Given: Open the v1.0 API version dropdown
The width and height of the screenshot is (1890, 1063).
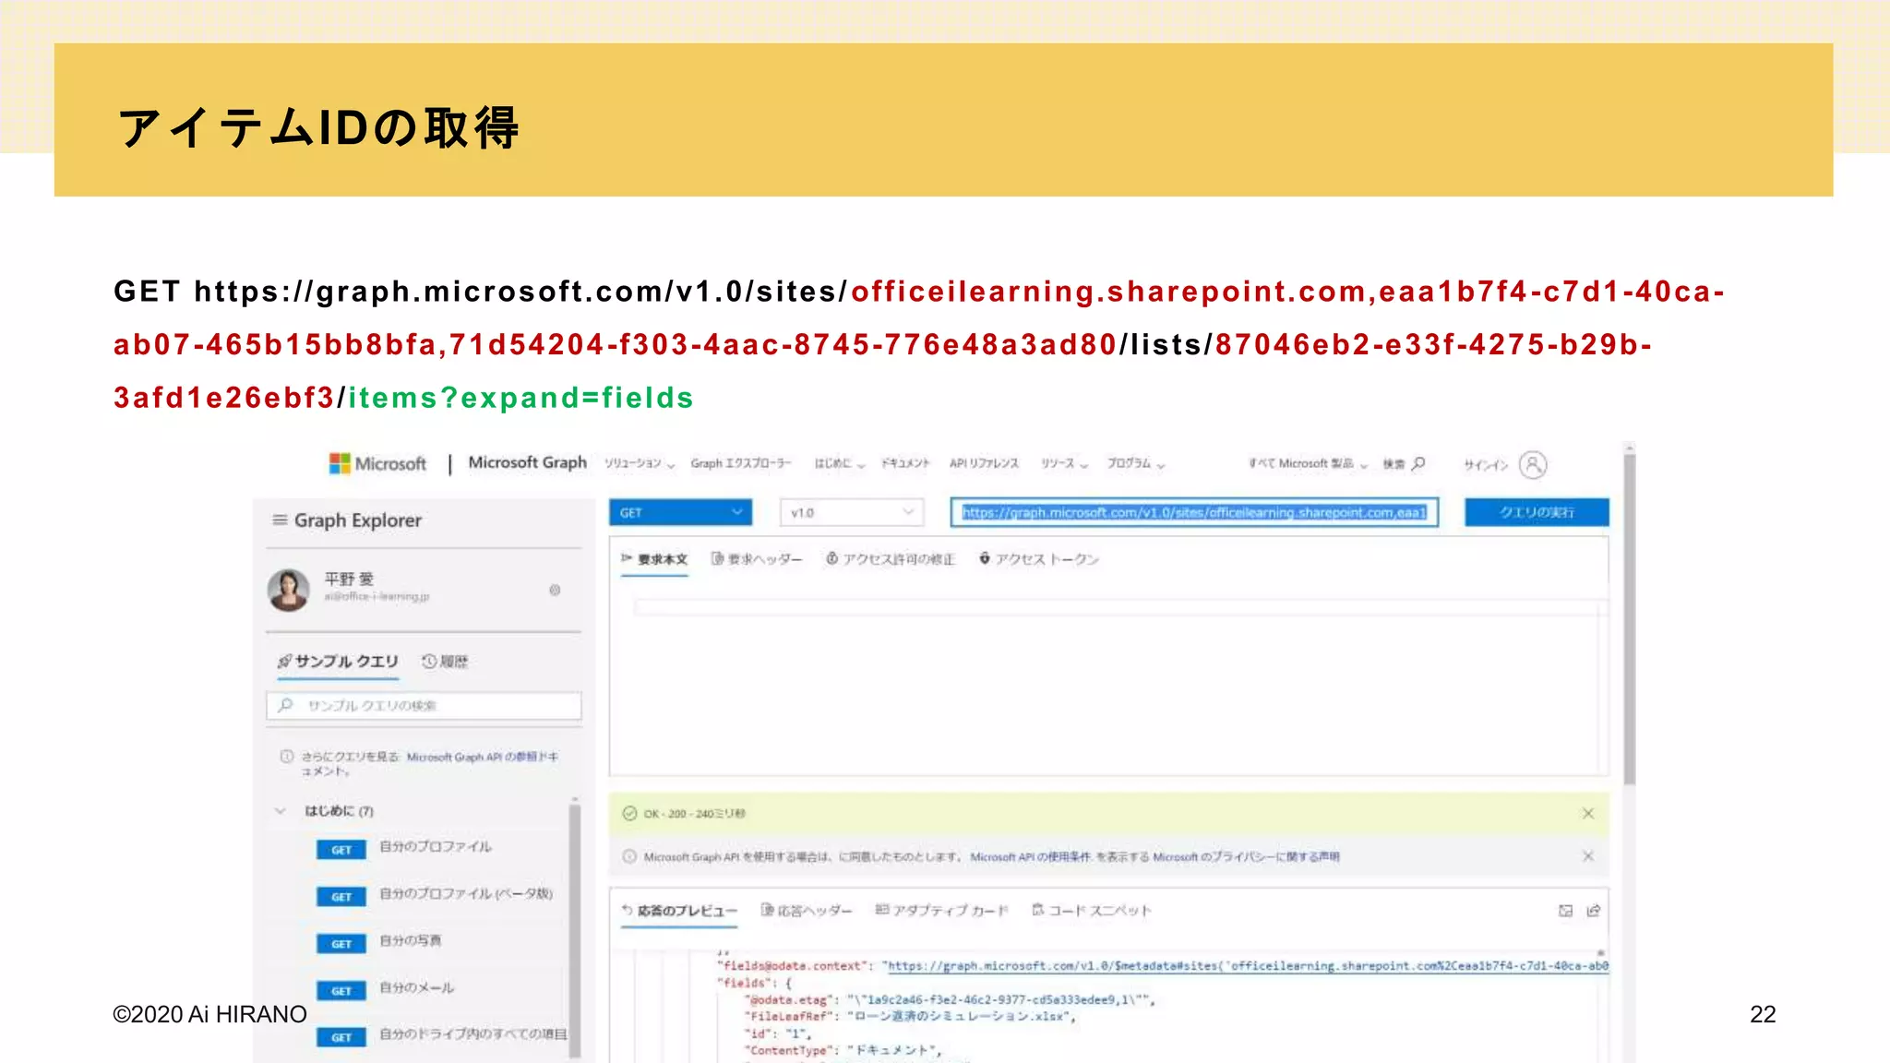Looking at the screenshot, I should pyautogui.click(x=852, y=512).
